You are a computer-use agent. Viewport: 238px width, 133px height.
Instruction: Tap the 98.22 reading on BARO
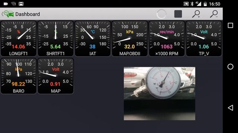[x=18, y=84]
